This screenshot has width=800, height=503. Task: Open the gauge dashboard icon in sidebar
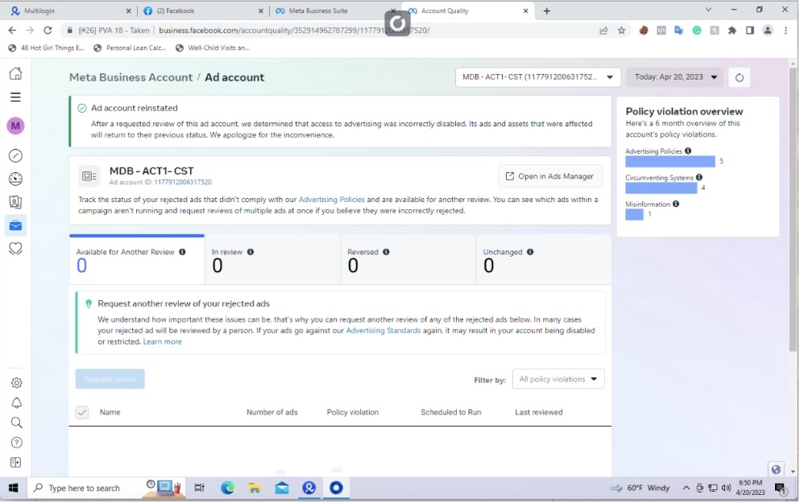[x=16, y=179]
